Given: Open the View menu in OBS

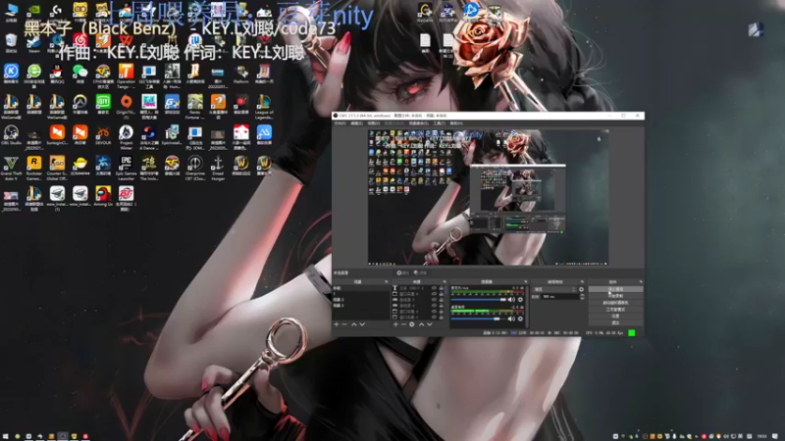Looking at the screenshot, I should pyautogui.click(x=374, y=123).
